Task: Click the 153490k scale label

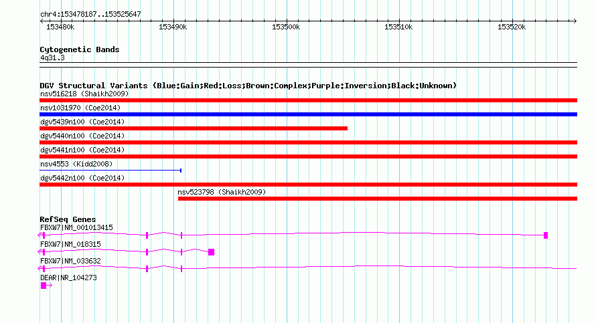Action: [173, 27]
